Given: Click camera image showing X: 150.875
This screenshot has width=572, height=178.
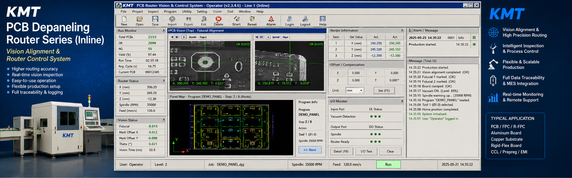Looking at the screenshot, I should (289, 66).
